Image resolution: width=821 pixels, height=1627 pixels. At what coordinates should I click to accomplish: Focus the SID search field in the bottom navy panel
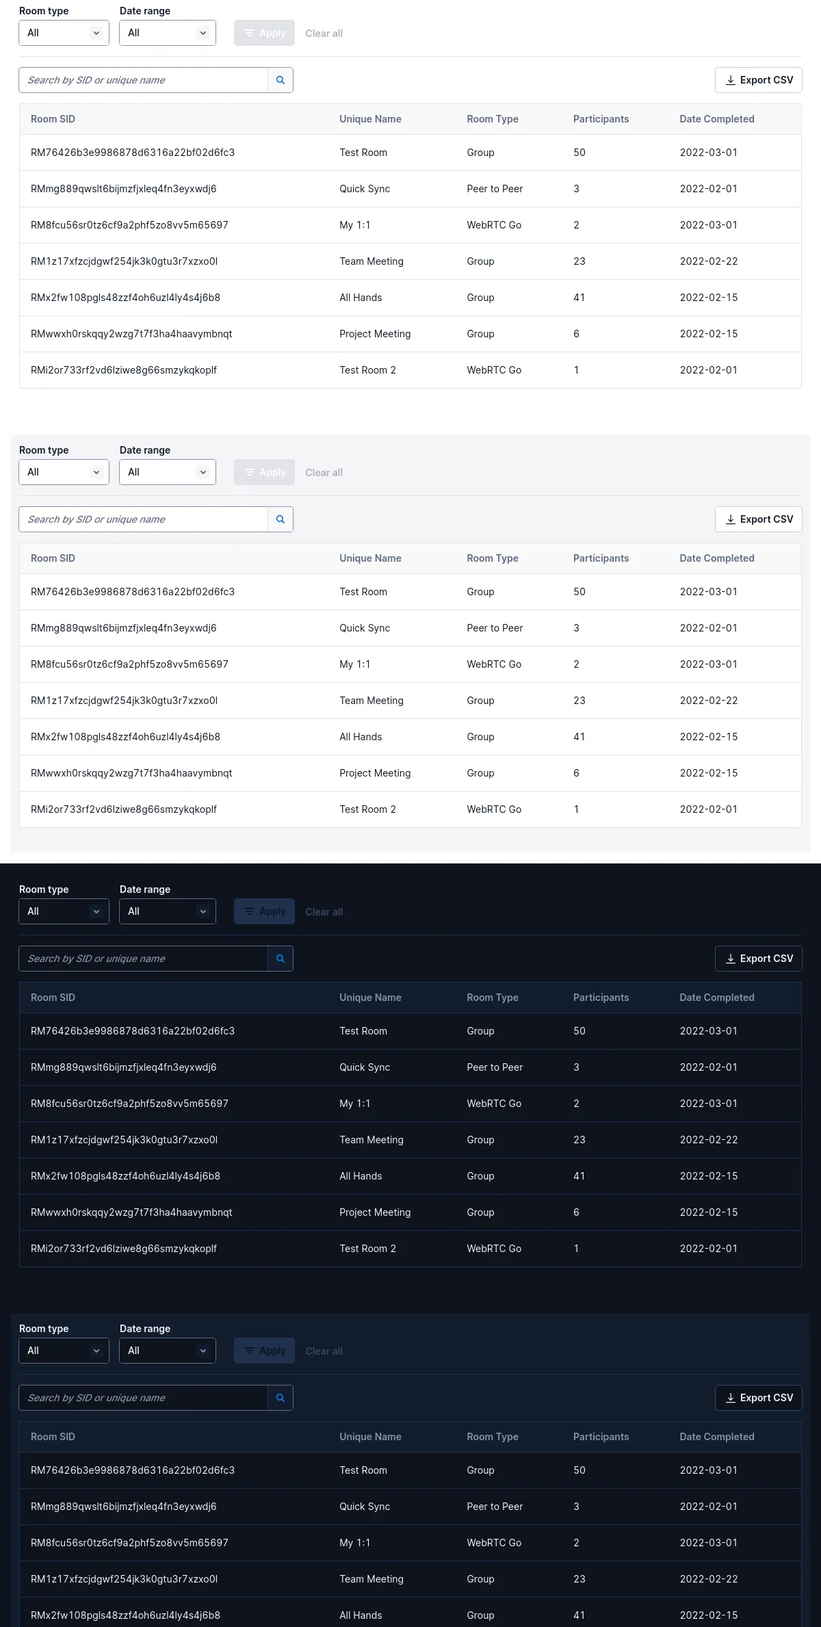[x=143, y=1398]
